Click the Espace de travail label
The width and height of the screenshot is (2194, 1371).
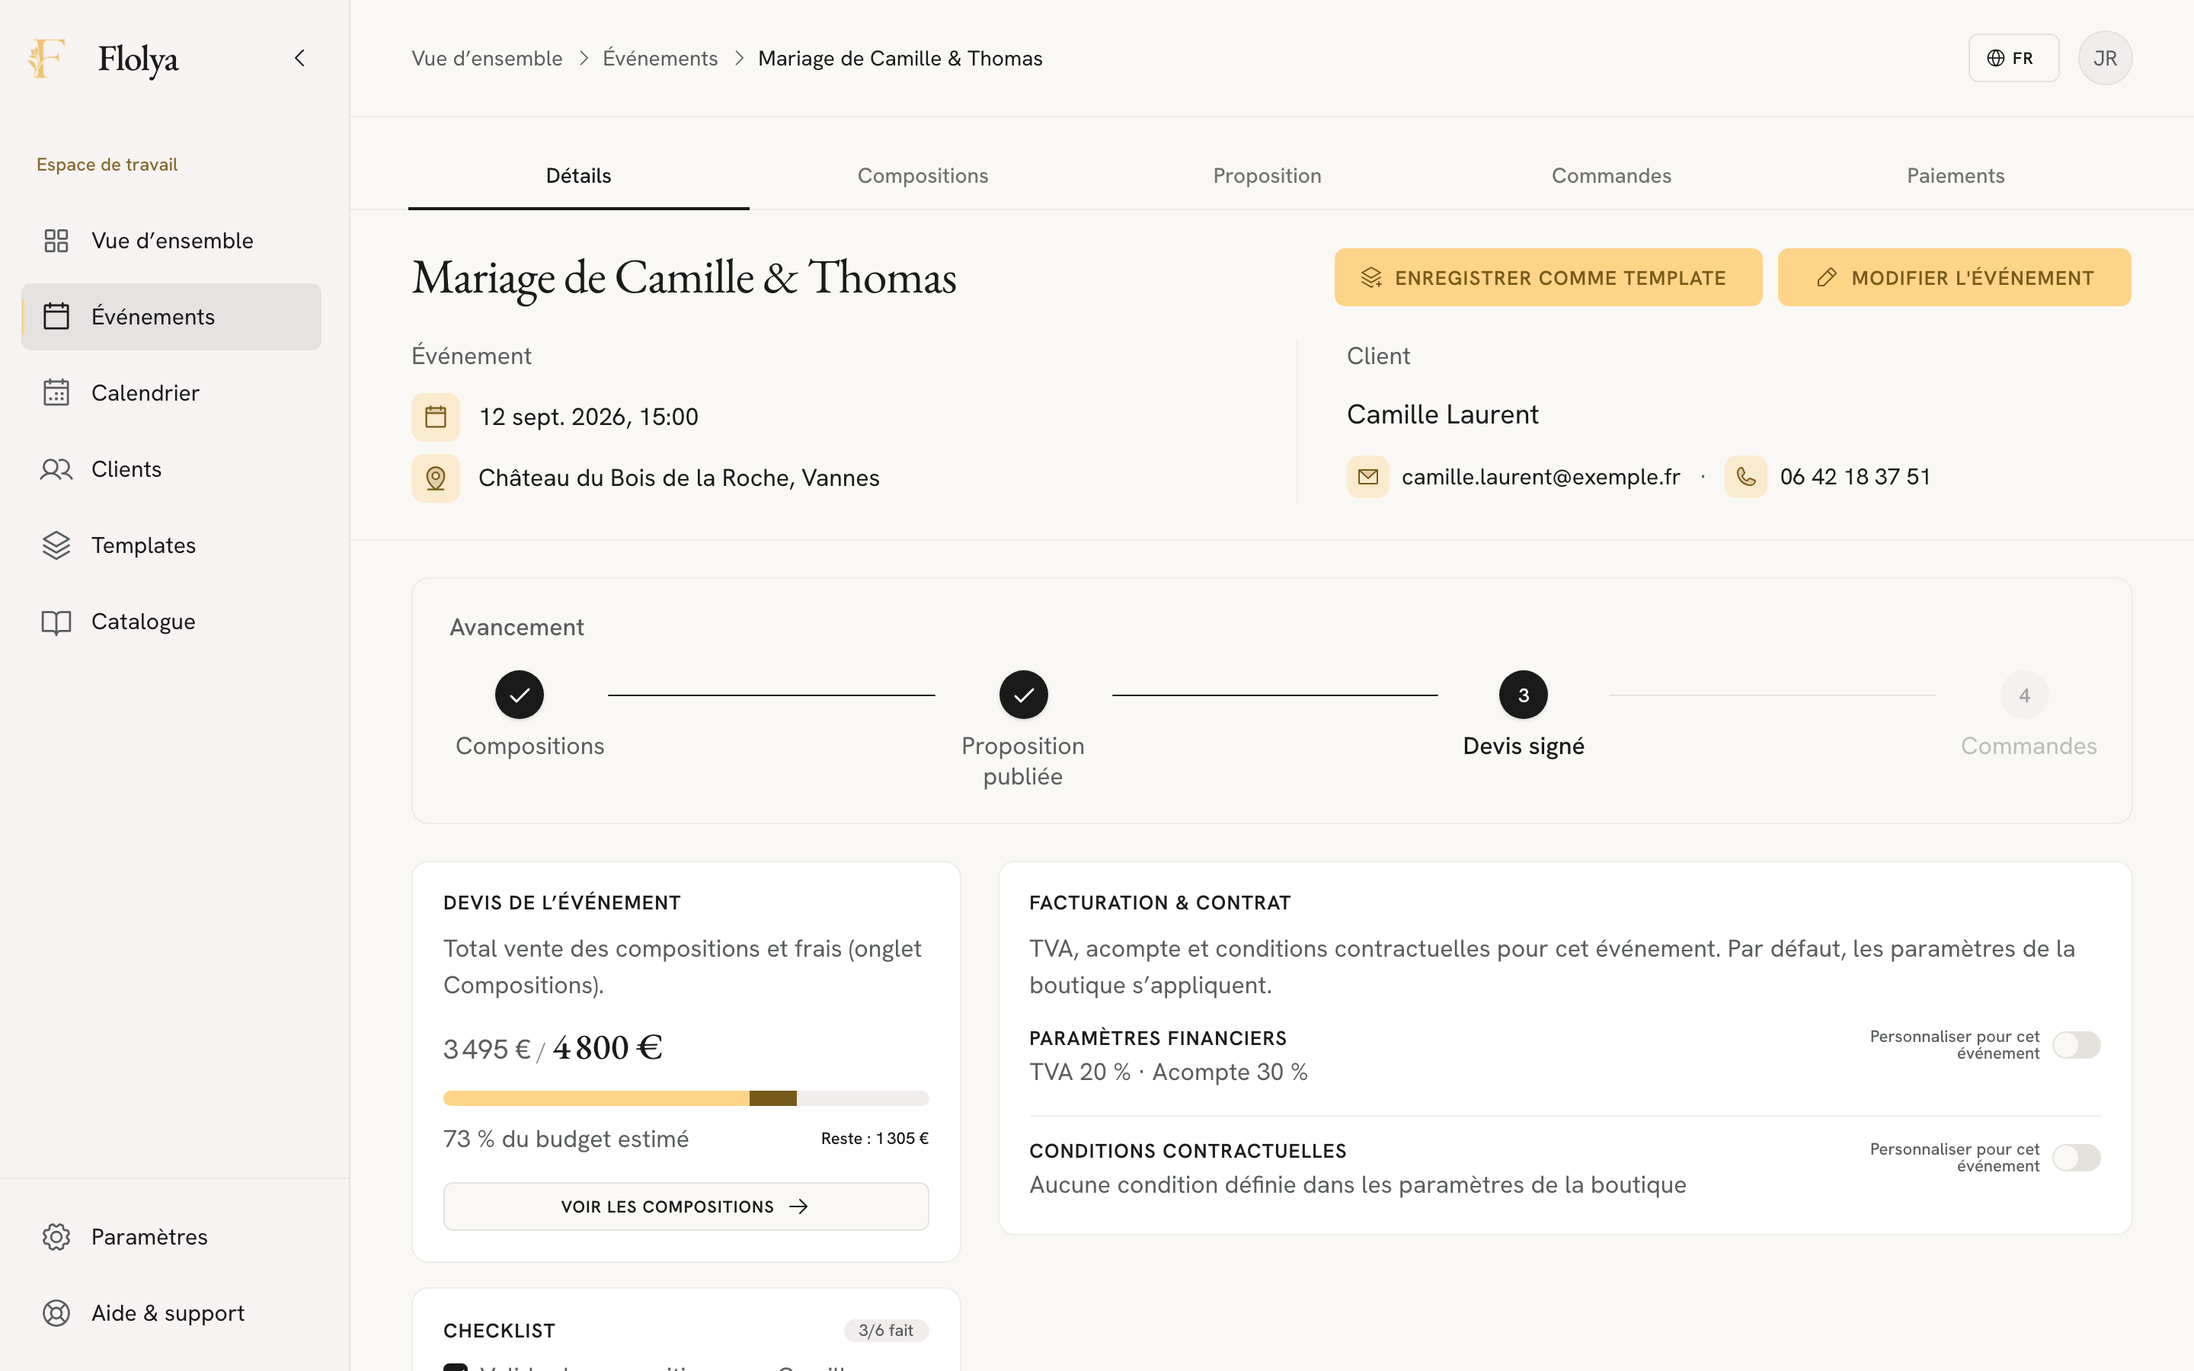[107, 164]
